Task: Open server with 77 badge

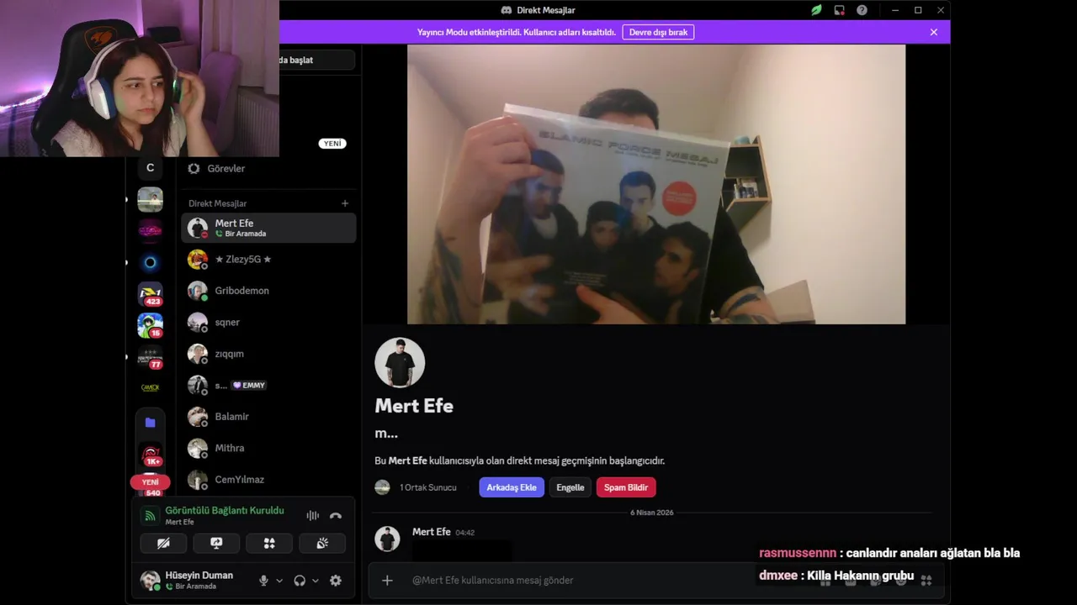Action: (151, 356)
